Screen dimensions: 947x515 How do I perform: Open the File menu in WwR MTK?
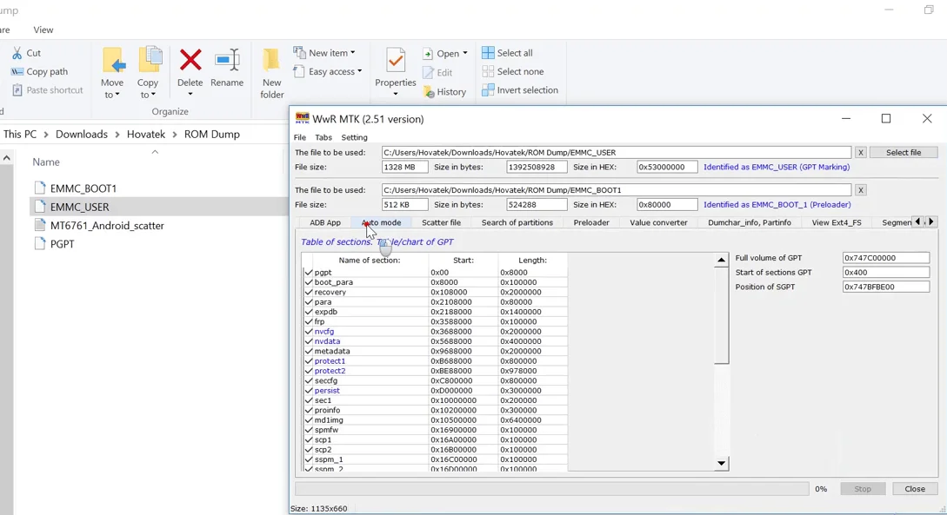point(299,137)
